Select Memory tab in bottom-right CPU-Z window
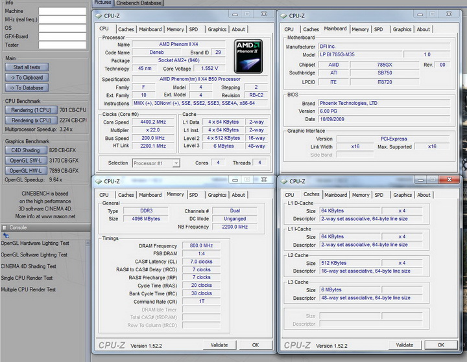467x362 pixels. pos(361,195)
